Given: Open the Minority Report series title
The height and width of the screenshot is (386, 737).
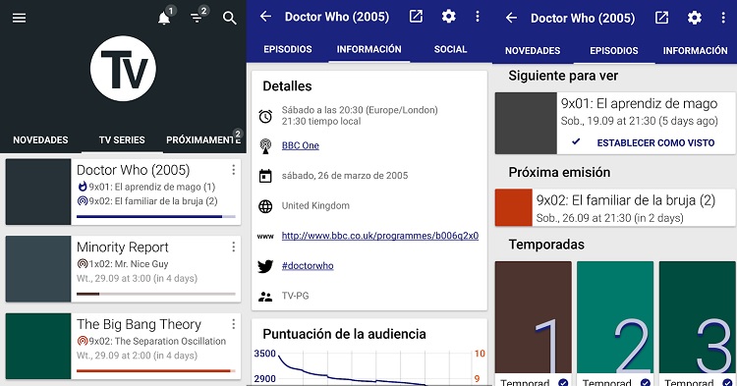Looking at the screenshot, I should pos(123,247).
